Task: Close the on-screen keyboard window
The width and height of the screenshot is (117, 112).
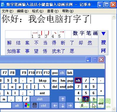Action: 101,60
